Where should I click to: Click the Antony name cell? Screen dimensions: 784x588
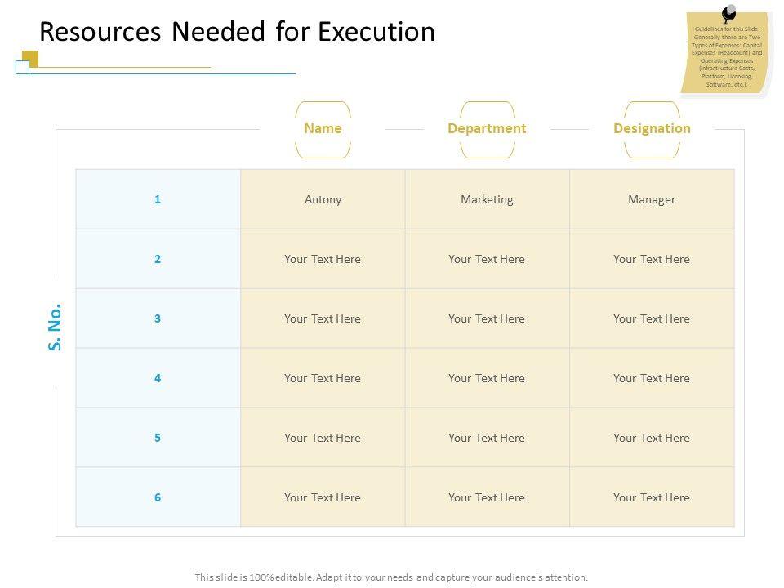[323, 199]
